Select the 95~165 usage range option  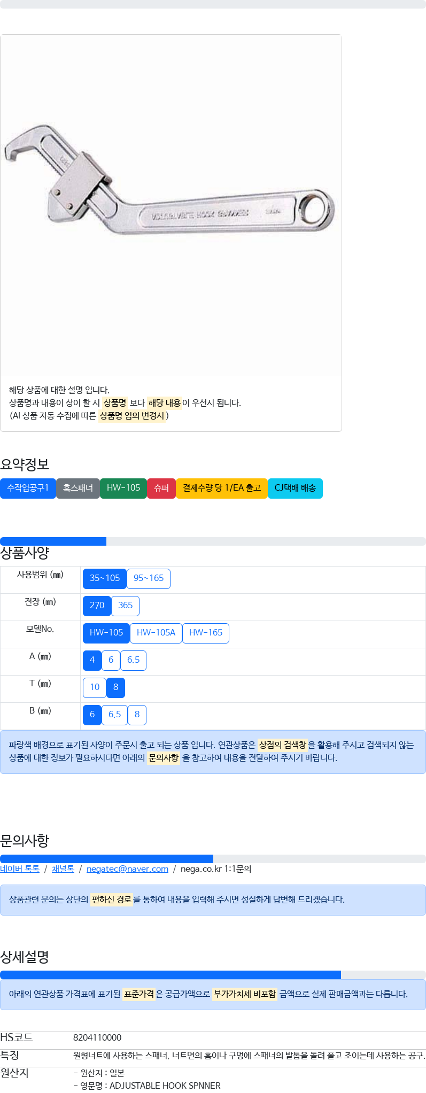[x=149, y=578]
